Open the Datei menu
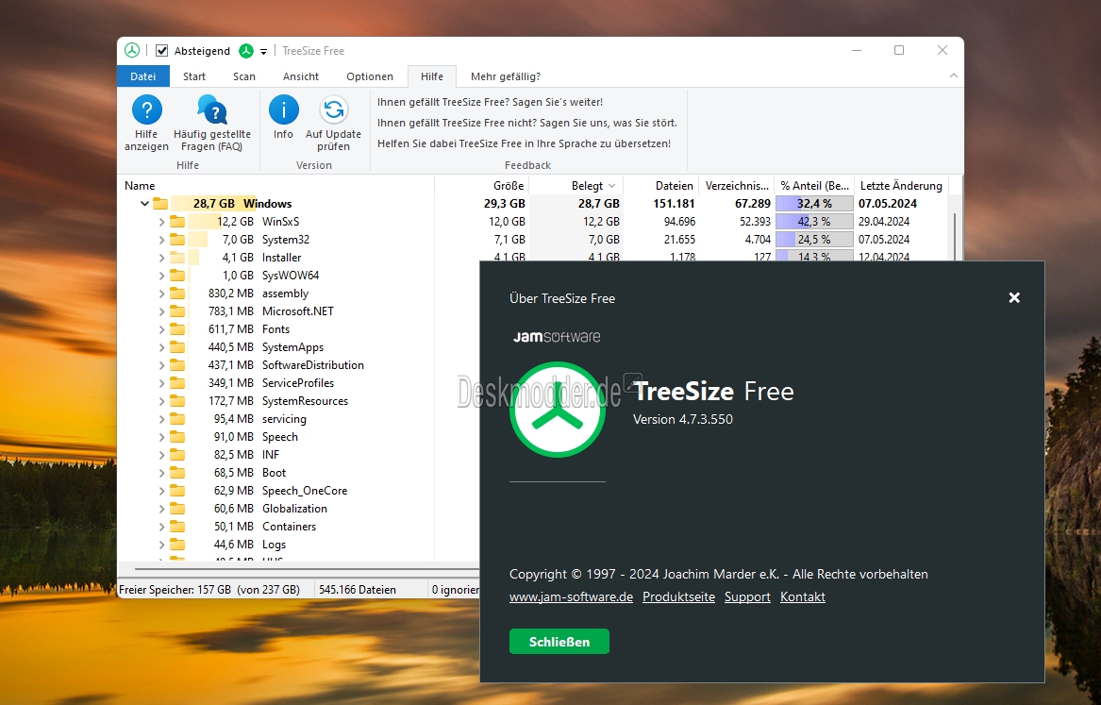 pyautogui.click(x=143, y=76)
